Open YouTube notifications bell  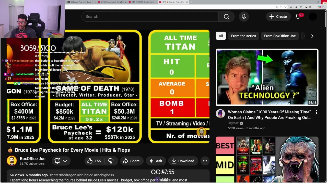(x=298, y=17)
